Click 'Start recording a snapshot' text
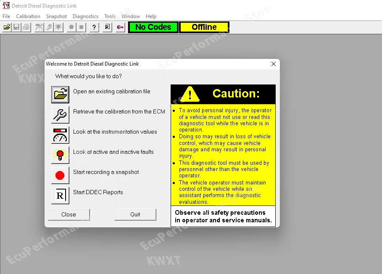This screenshot has height=274, width=382. (106, 172)
